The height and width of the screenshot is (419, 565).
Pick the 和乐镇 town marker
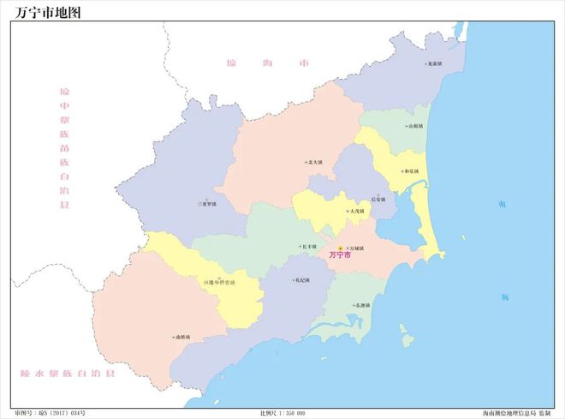coord(400,171)
